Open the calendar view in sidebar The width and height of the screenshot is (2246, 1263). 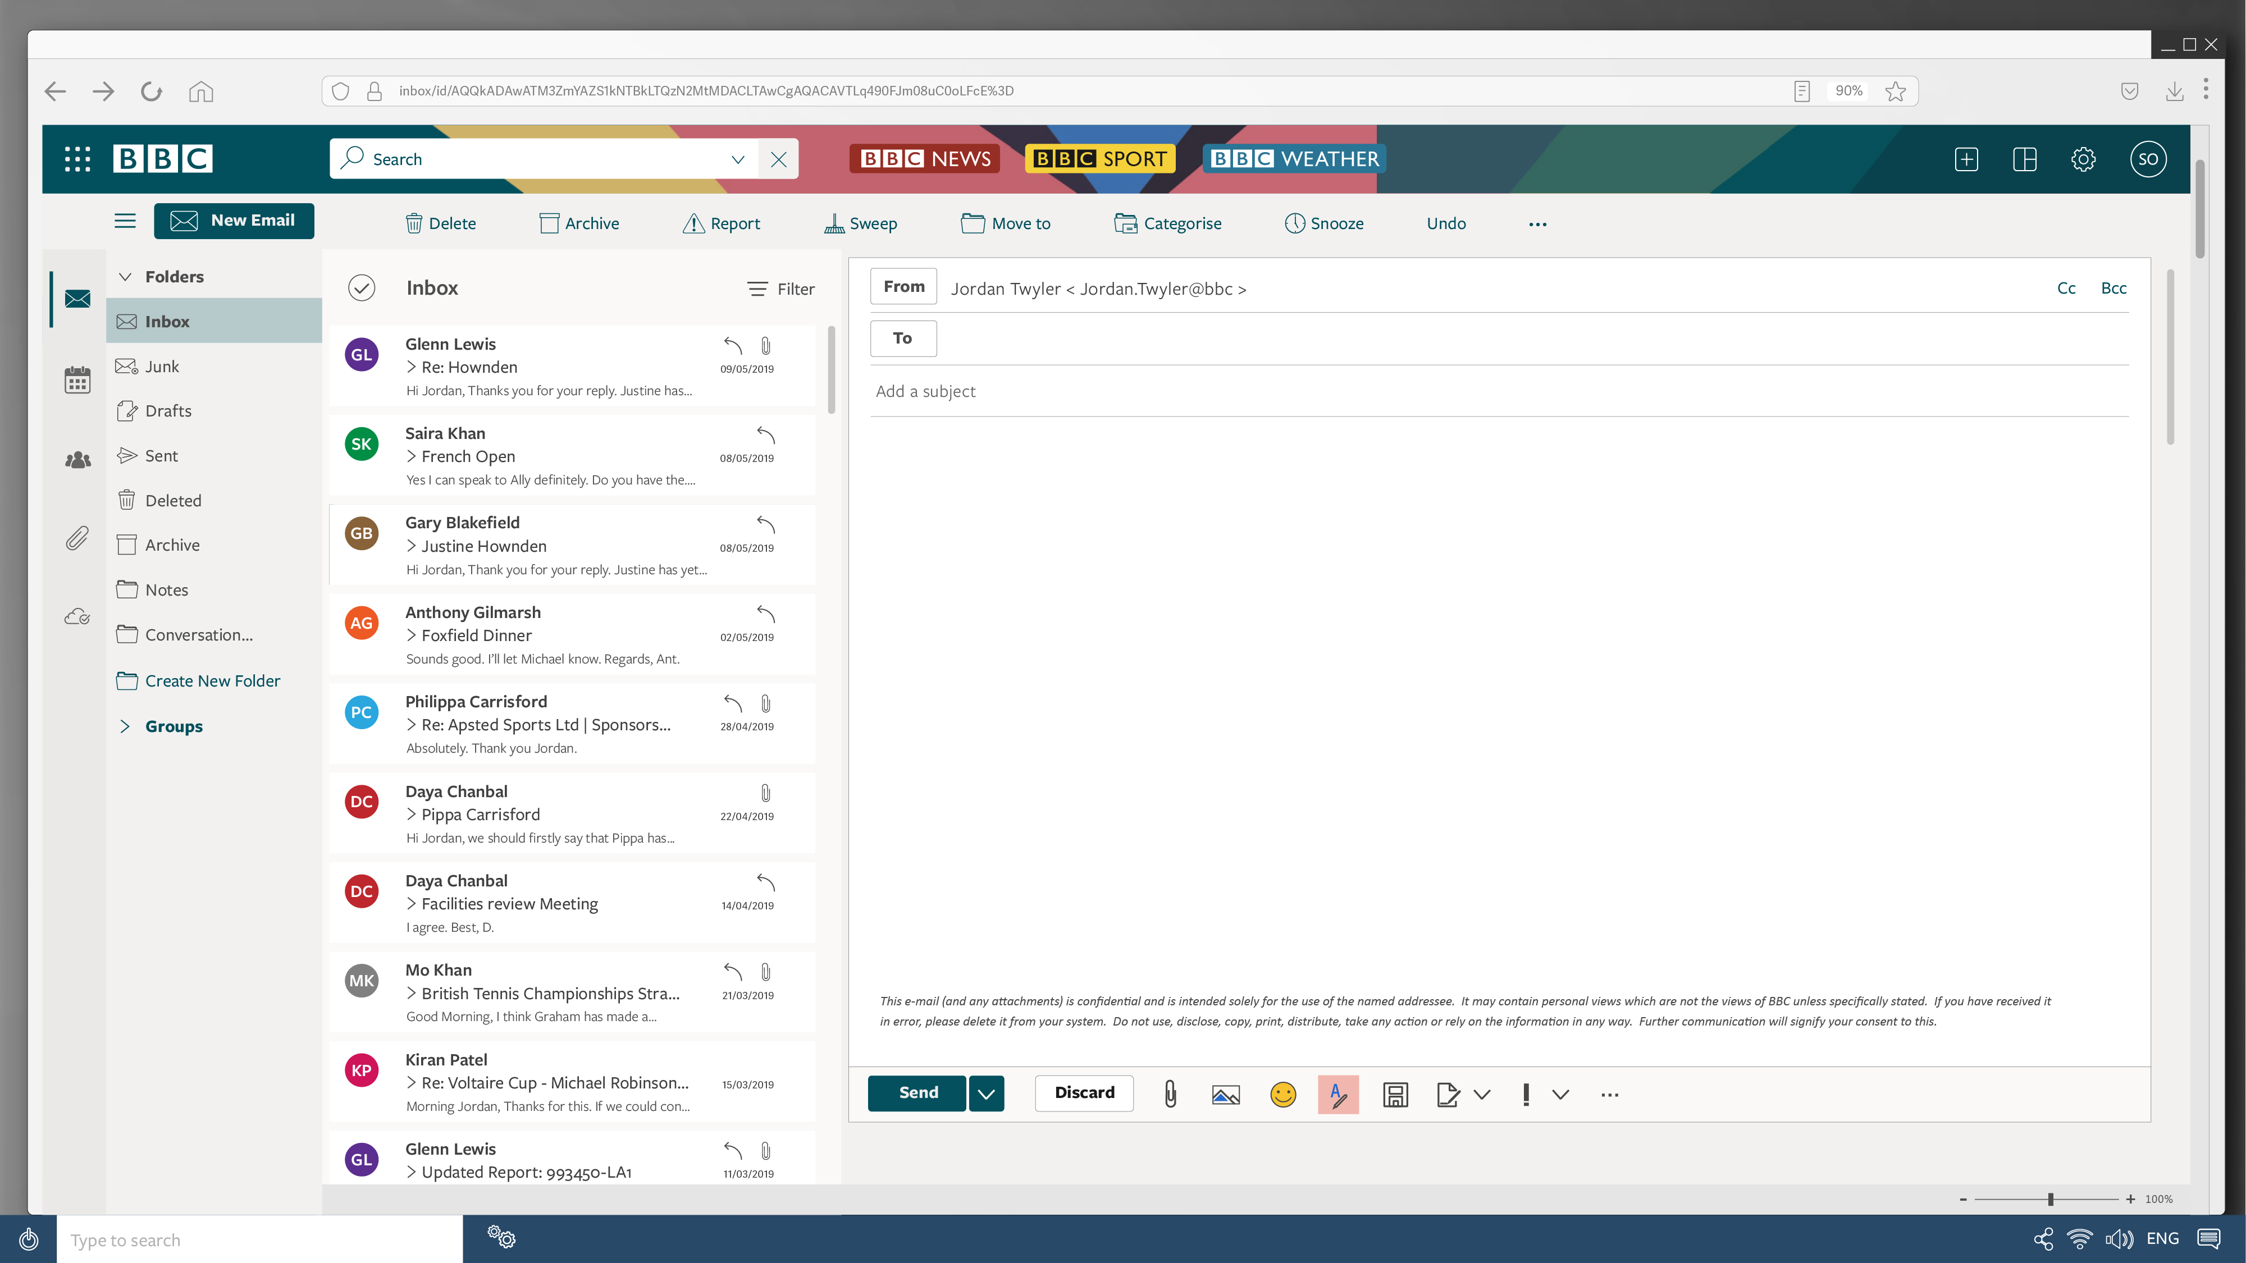pos(77,380)
